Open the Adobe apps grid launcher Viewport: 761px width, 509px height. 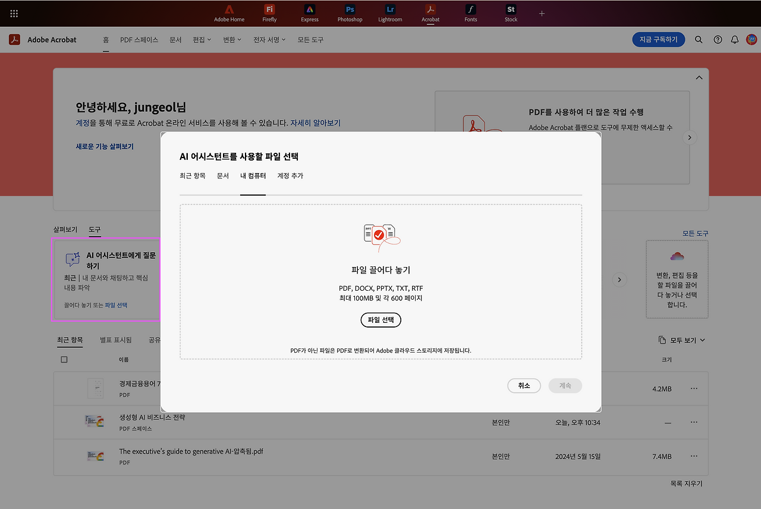(x=14, y=13)
